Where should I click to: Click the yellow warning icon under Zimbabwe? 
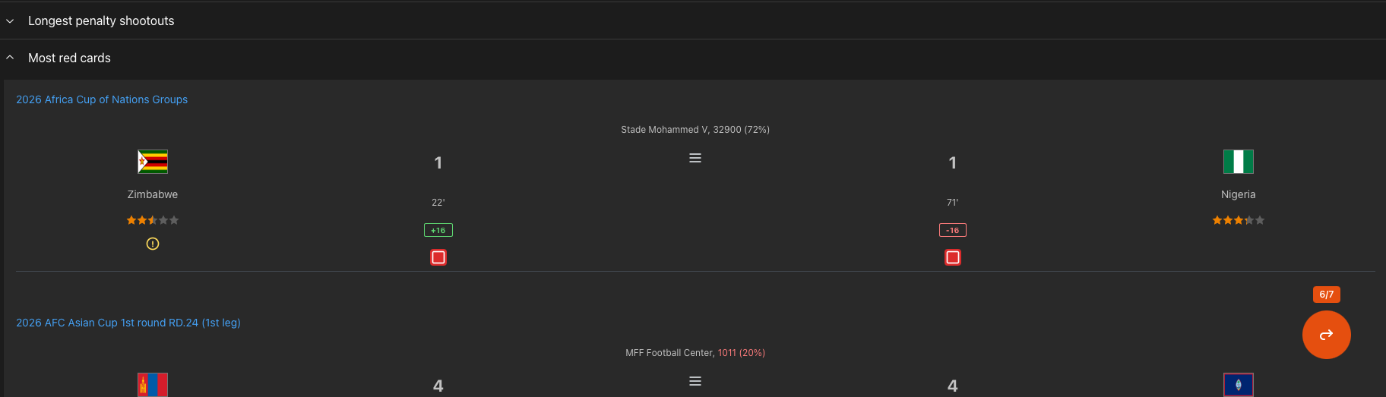(153, 244)
